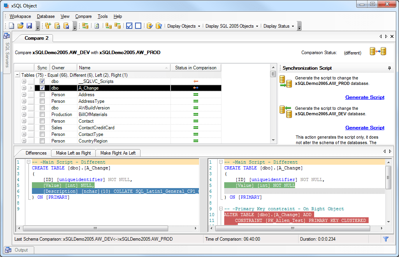
Task: Add a database using the cylinder plus icon
Action: [x=48, y=26]
